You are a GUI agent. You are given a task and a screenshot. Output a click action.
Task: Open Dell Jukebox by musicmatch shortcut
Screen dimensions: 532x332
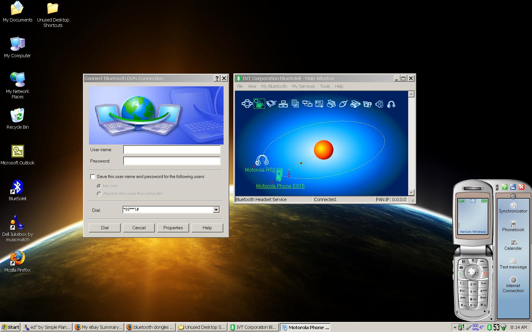pyautogui.click(x=17, y=228)
